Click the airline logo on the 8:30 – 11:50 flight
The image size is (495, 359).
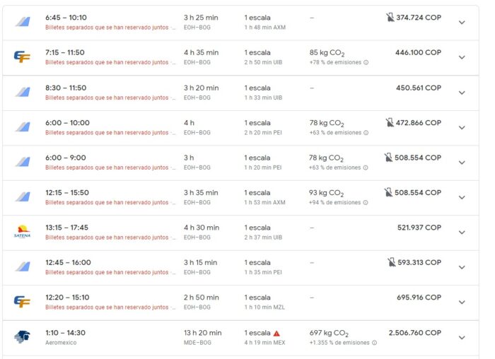pyautogui.click(x=22, y=93)
